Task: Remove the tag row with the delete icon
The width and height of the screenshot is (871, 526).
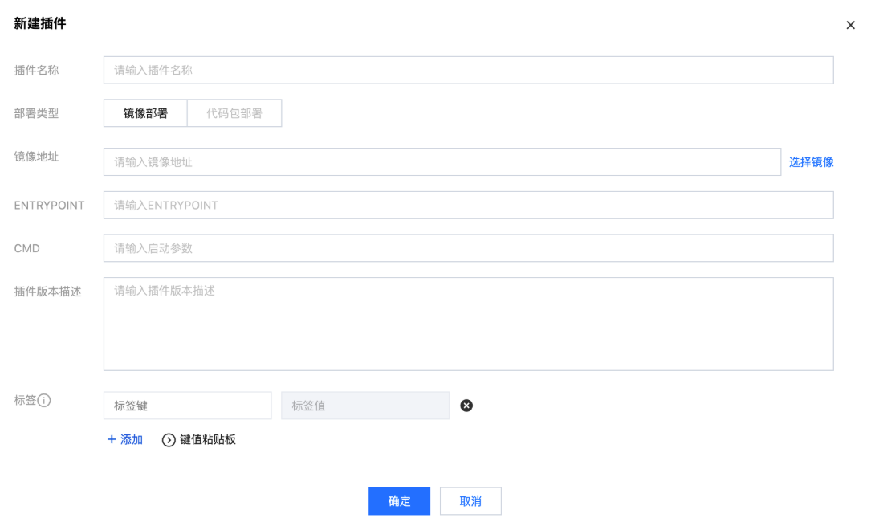Action: (x=466, y=406)
